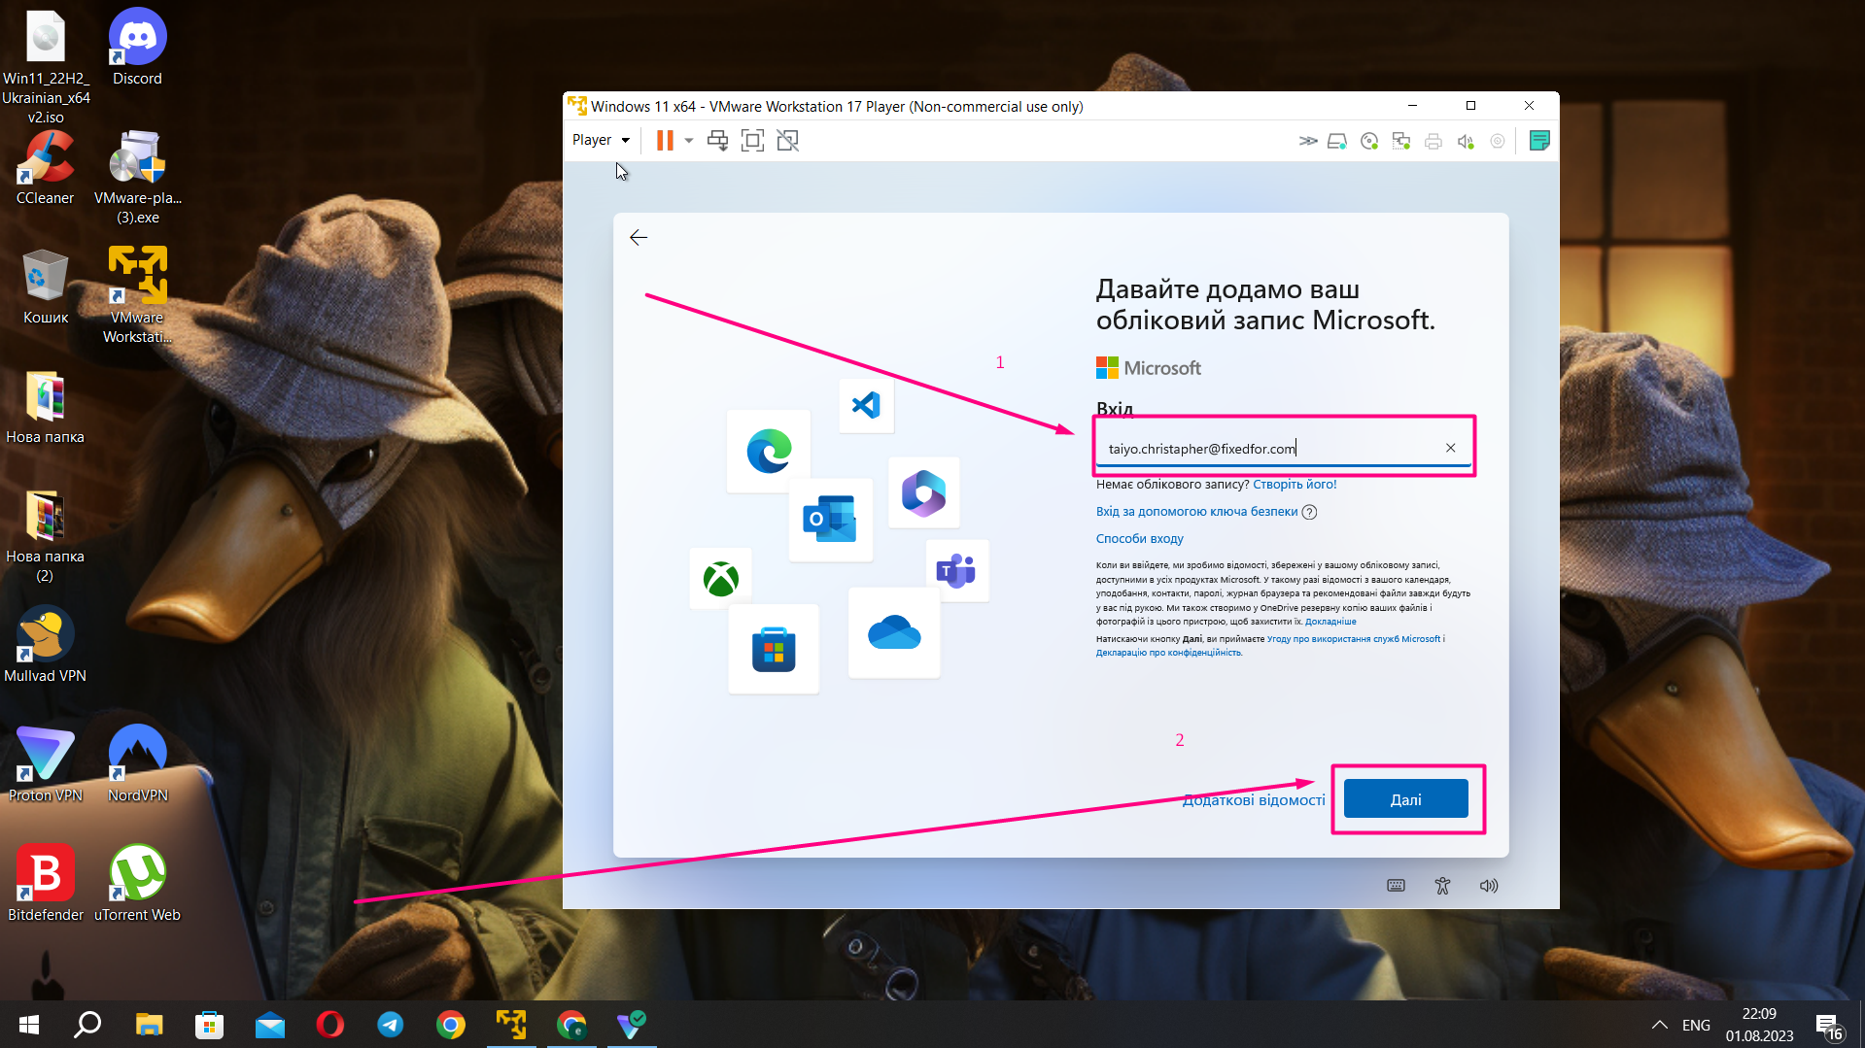
Task: Expand the power options dropdown arrow
Action: [x=689, y=141]
